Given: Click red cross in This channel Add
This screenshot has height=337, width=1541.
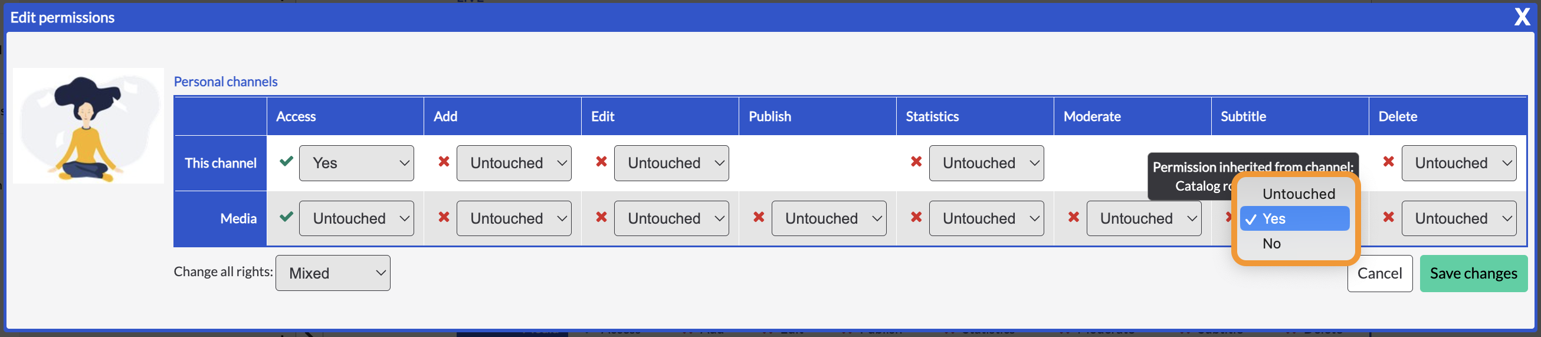Looking at the screenshot, I should click(x=444, y=162).
